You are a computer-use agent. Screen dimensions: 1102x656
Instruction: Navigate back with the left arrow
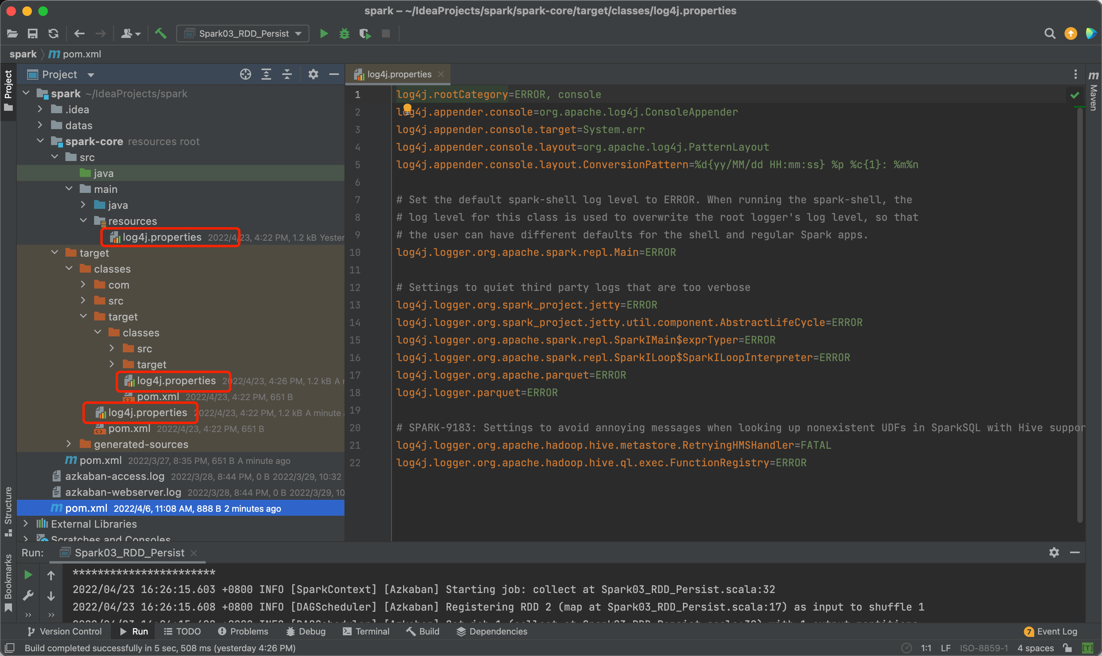coord(80,33)
